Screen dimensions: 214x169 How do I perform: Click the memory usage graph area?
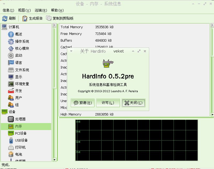pos(137,140)
